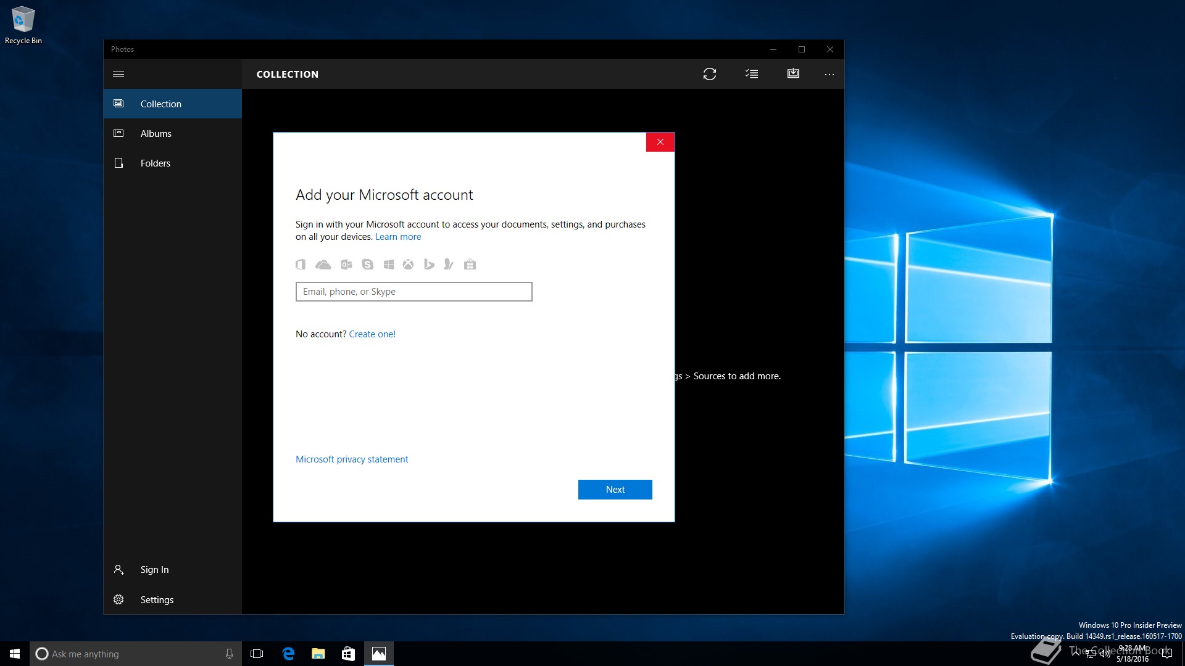Screen dimensions: 1185x666
Task: Open Microsoft Edge from the taskbar
Action: [288, 654]
